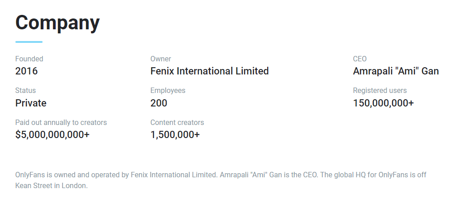Click the Company heading
The height and width of the screenshot is (203, 470).
[x=58, y=23]
